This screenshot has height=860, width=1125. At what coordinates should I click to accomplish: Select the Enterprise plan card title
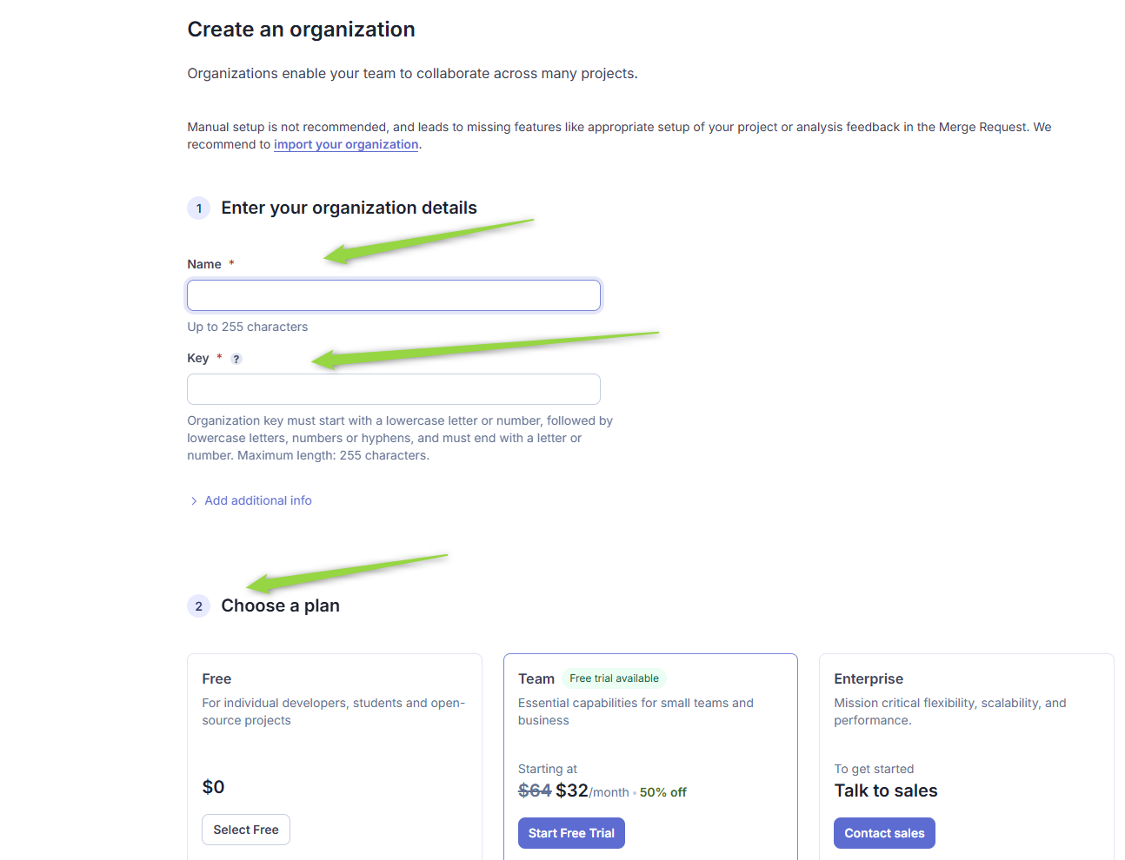coord(869,679)
